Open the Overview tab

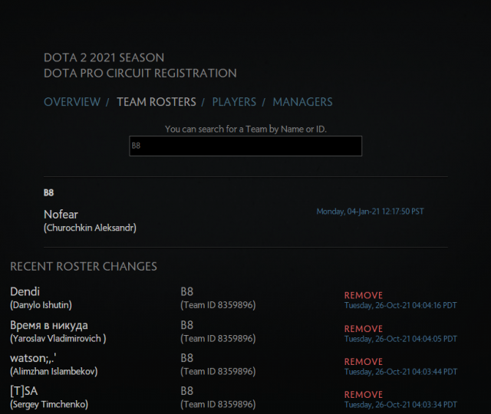coord(72,102)
